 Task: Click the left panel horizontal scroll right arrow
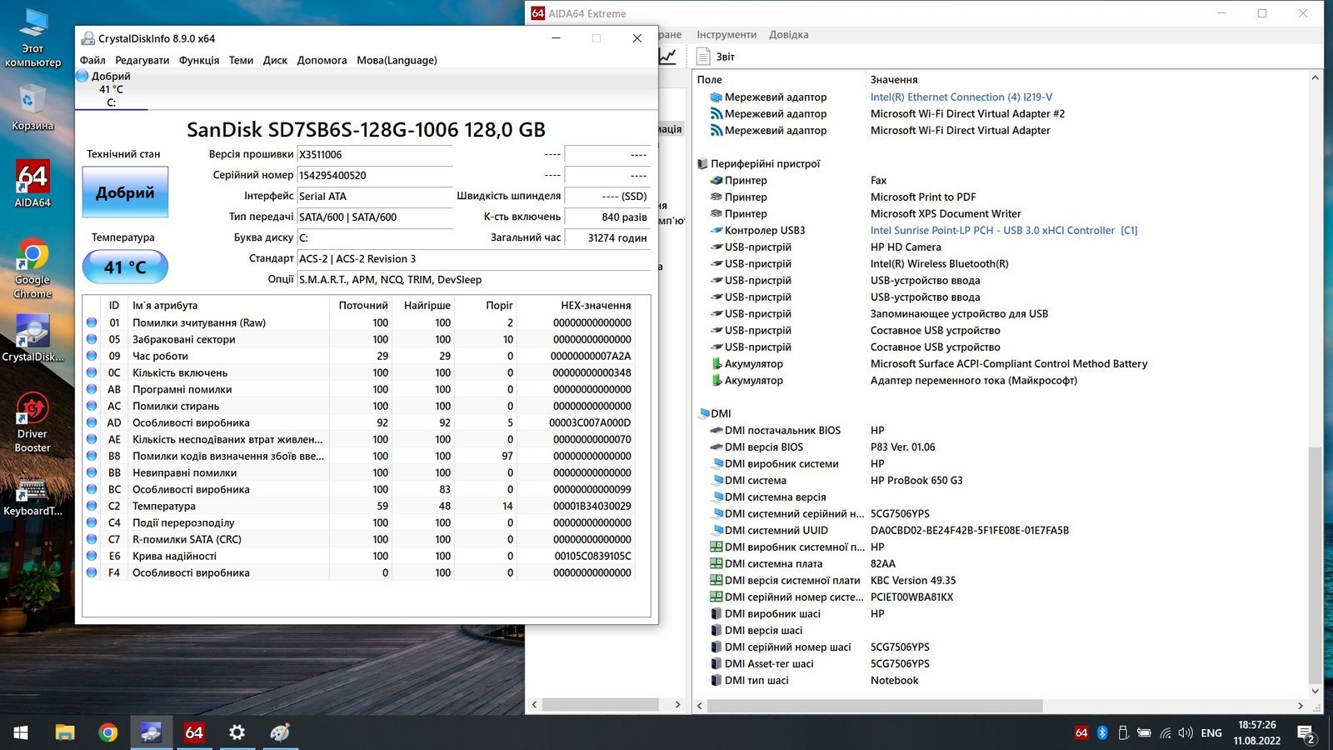(677, 705)
